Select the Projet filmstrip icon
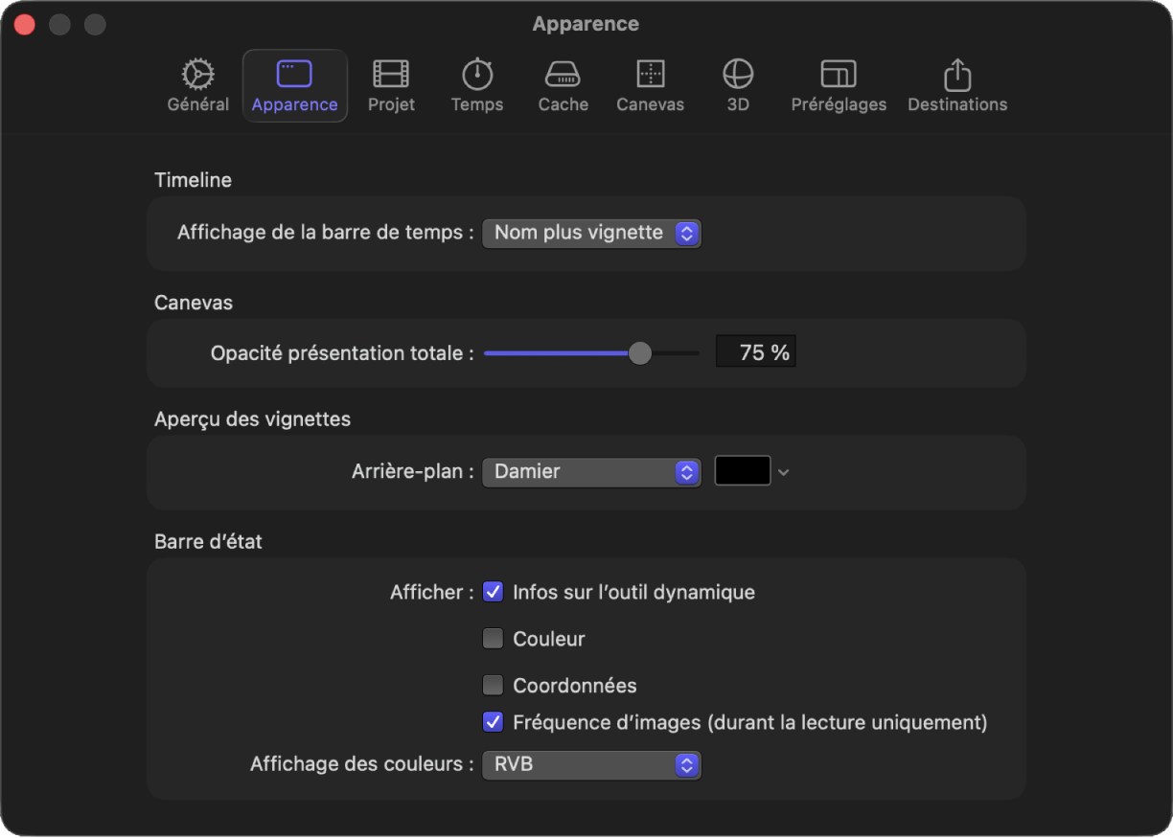The height and width of the screenshot is (838, 1173). point(391,74)
